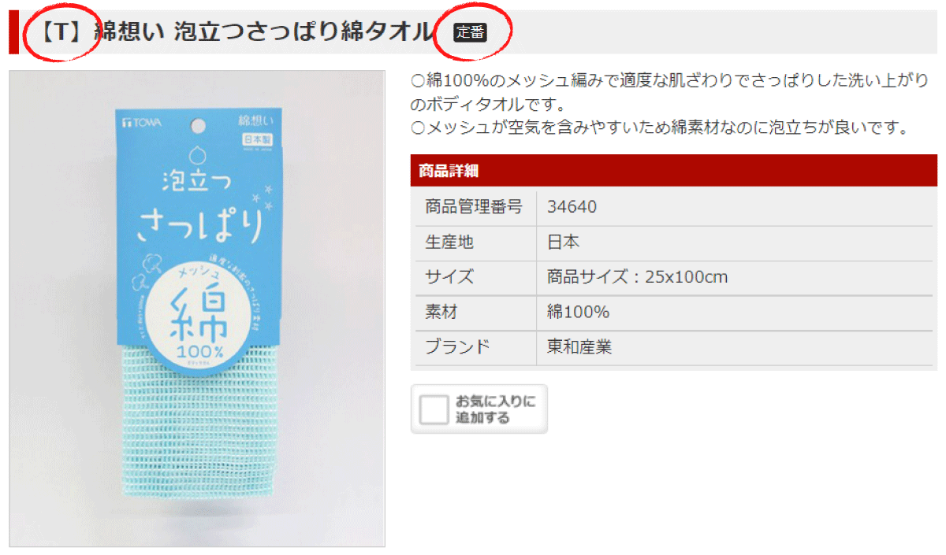This screenshot has height=555, width=946.
Task: Click the product title 綿想い 泡立つさっぱり綿タオル
Action: point(264,31)
